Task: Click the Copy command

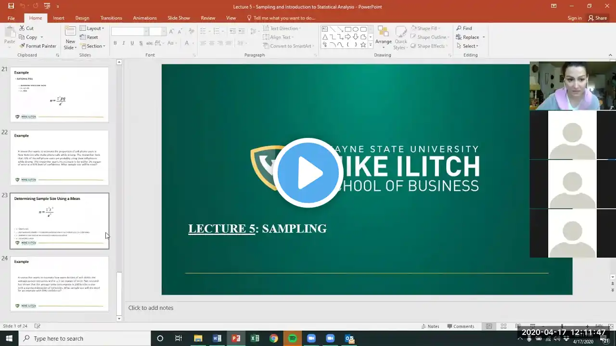Action: (28, 37)
